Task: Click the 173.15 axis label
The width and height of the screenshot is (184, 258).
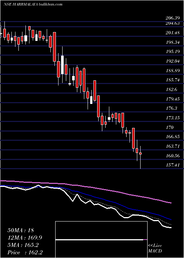Action: [172, 118]
